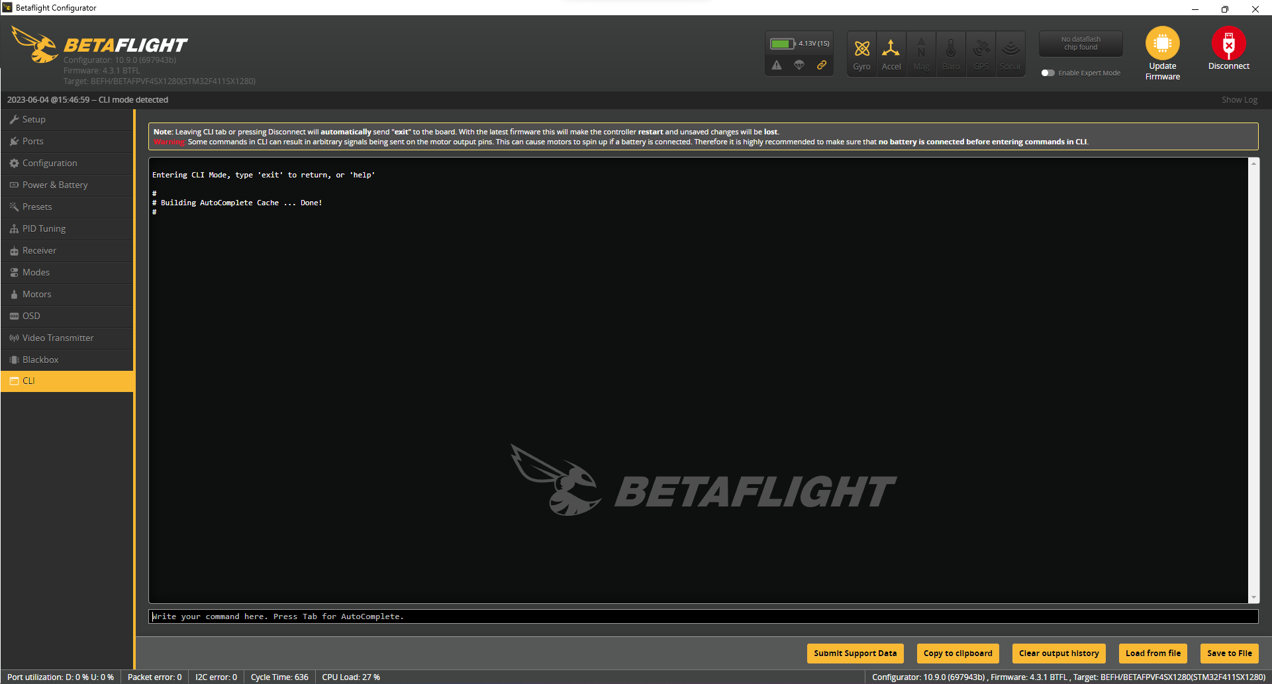Click the Show Log link

[x=1239, y=100]
